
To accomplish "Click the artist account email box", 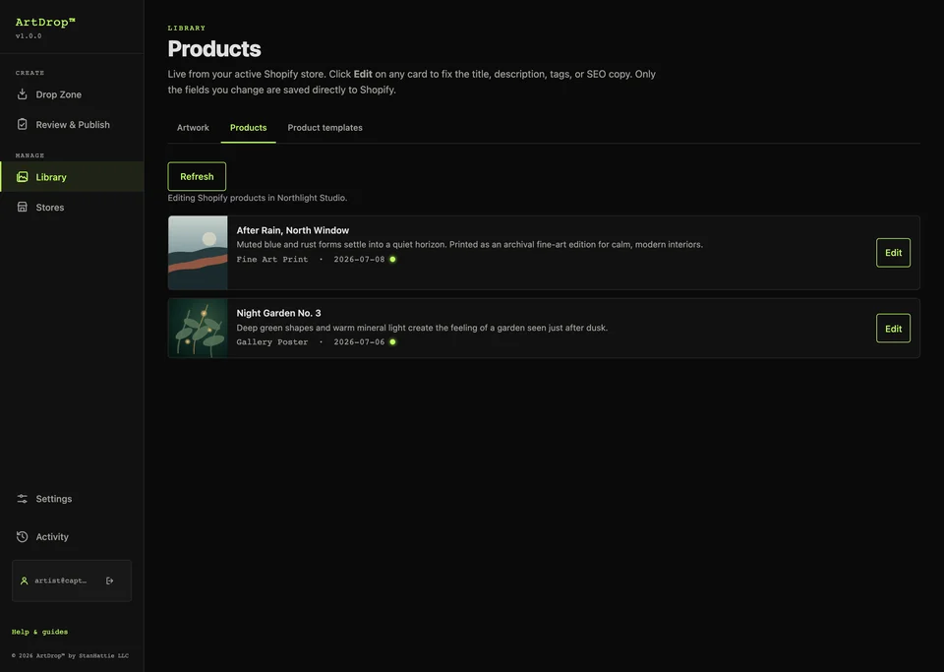I will point(72,580).
